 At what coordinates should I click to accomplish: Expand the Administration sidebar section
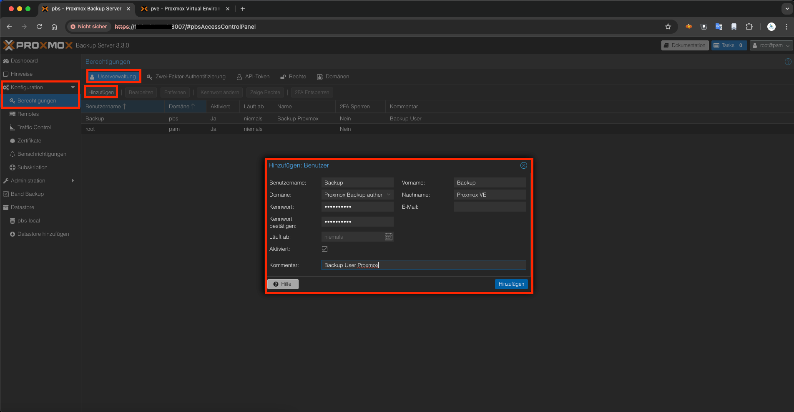point(28,180)
